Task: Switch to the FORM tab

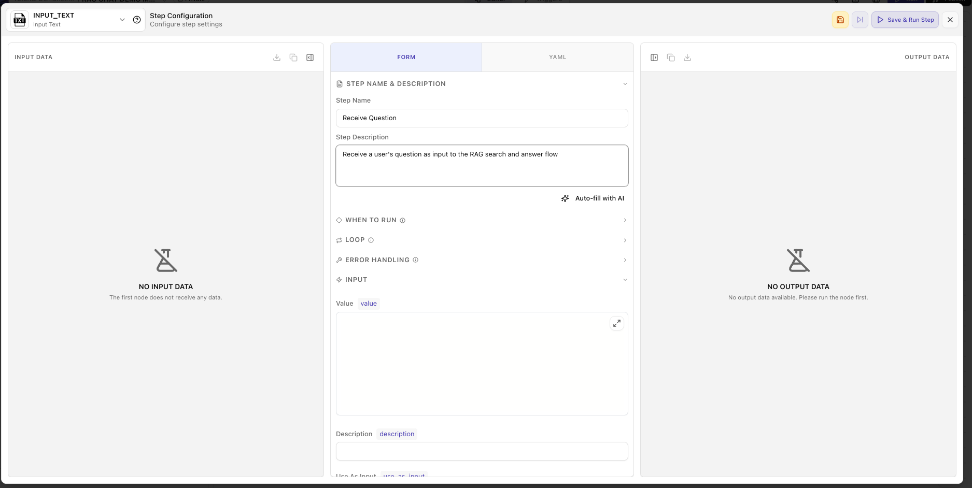Action: [x=406, y=57]
